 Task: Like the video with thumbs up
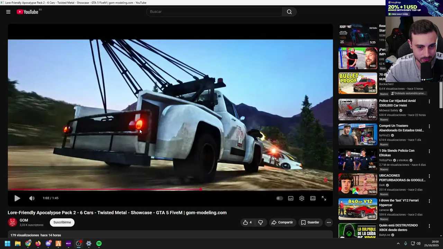click(247, 222)
